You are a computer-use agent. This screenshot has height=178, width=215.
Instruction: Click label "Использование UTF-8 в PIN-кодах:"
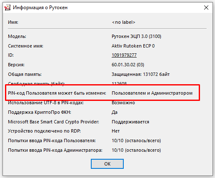coord(46,103)
